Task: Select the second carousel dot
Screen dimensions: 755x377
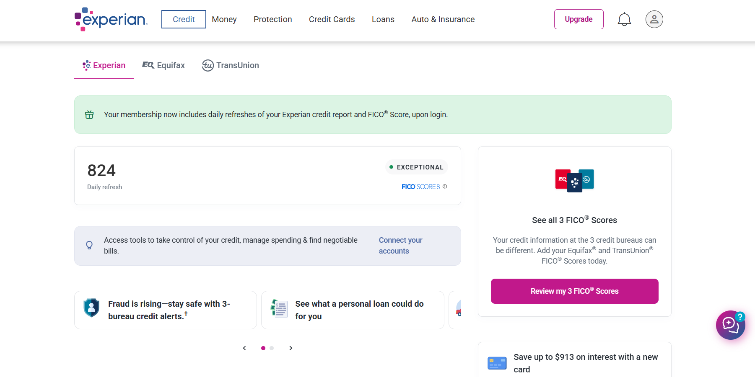Action: tap(272, 348)
